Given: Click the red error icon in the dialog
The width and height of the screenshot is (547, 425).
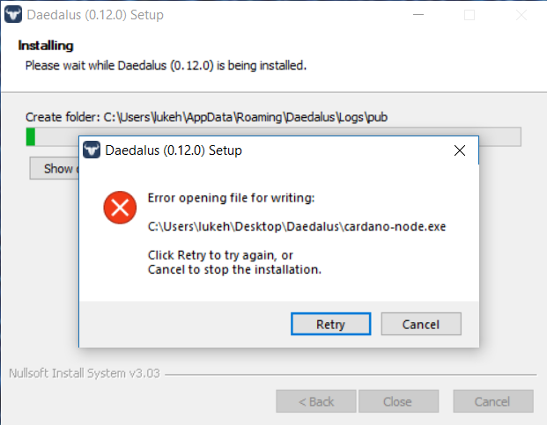Looking at the screenshot, I should [x=119, y=208].
